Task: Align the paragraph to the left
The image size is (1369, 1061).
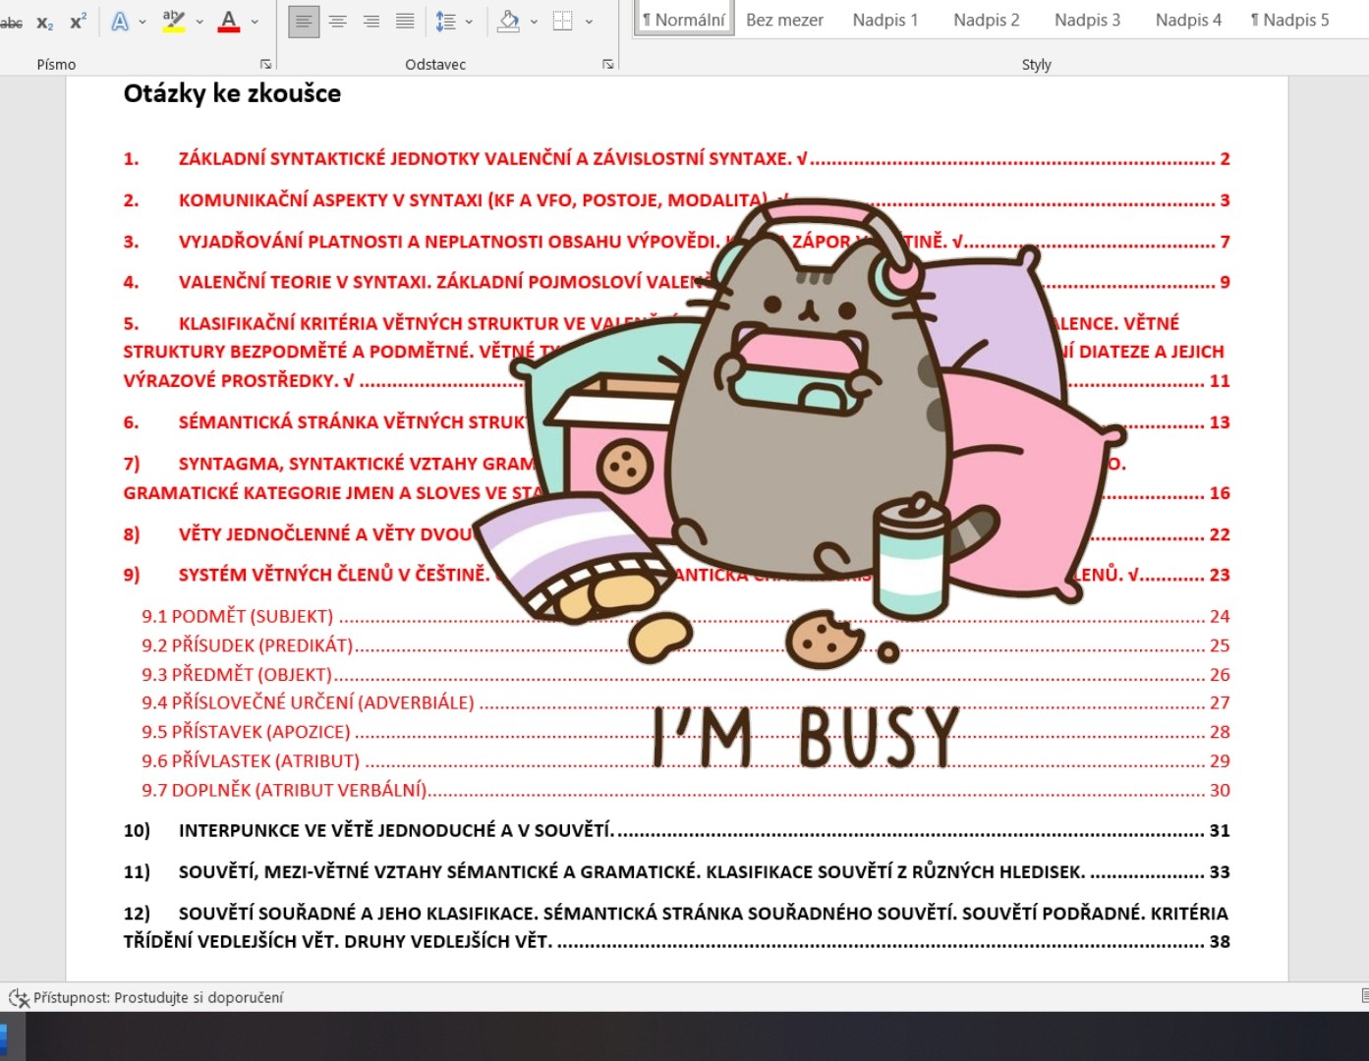Action: click(x=304, y=21)
